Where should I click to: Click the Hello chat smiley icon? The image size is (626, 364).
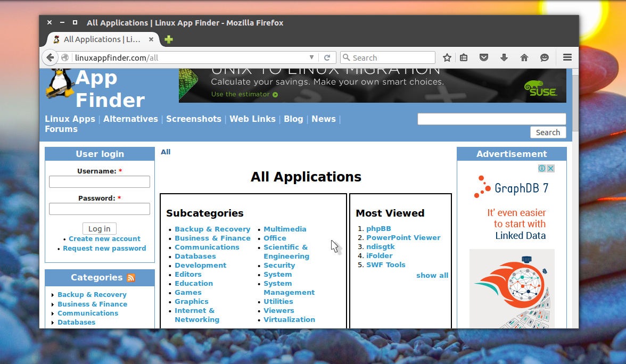tap(544, 57)
